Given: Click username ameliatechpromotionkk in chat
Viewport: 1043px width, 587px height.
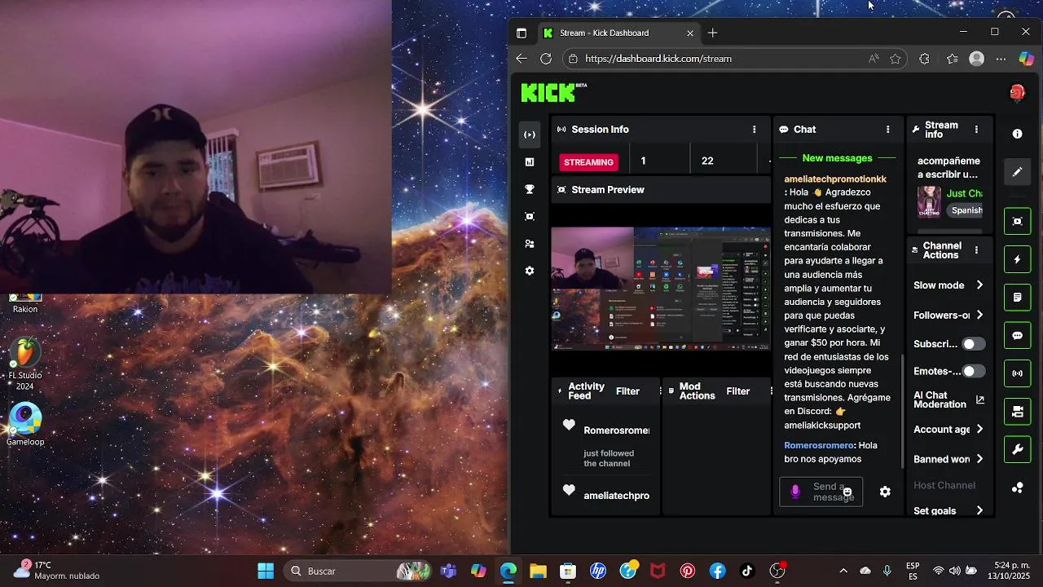Looking at the screenshot, I should click(x=835, y=179).
